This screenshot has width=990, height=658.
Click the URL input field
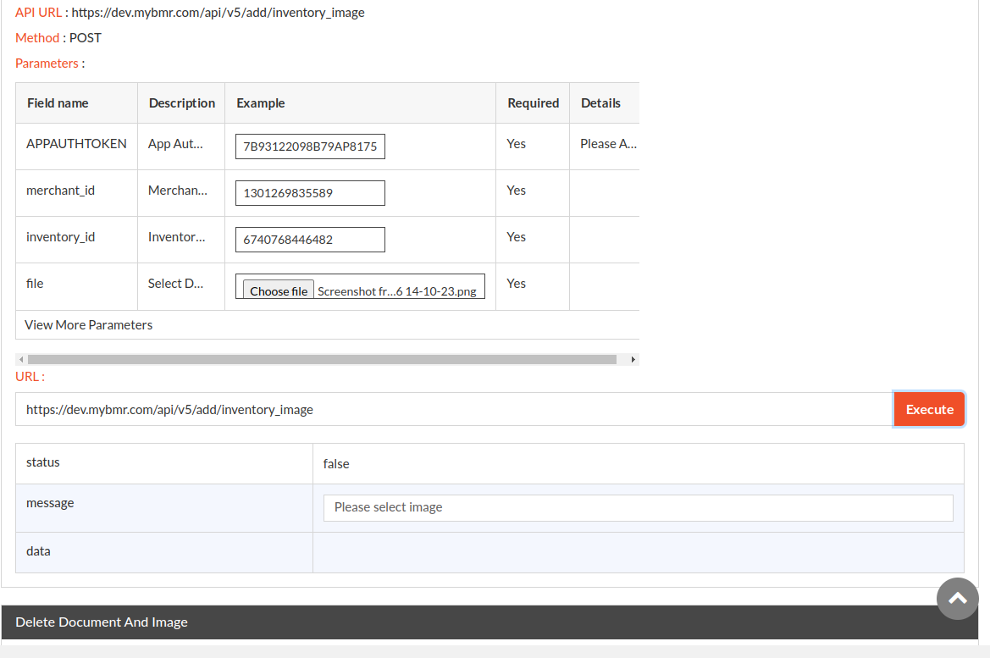[454, 409]
